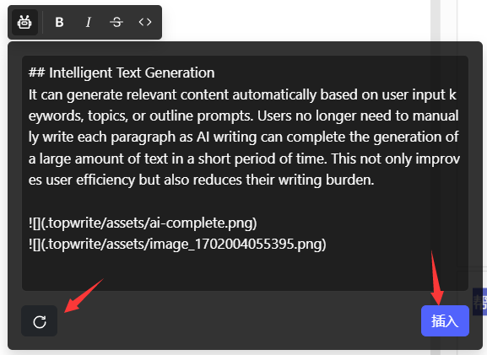Apply italic formatting with I icon
Screen dimensions: 487x355
click(89, 22)
